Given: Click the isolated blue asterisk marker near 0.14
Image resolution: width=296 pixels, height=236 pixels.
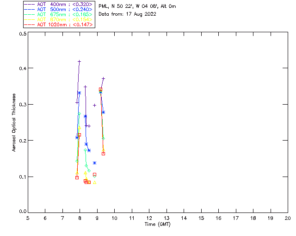Looking at the screenshot, I should (x=94, y=163).
